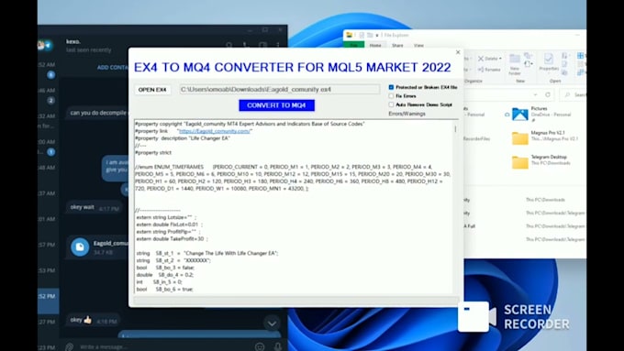Click the CONVERT TO MQ4 button

(x=276, y=105)
